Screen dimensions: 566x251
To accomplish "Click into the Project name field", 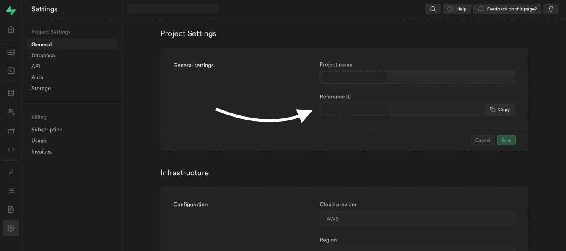I will click(417, 77).
